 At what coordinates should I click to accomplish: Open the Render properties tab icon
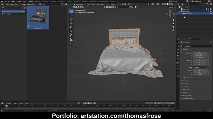coord(178,46)
